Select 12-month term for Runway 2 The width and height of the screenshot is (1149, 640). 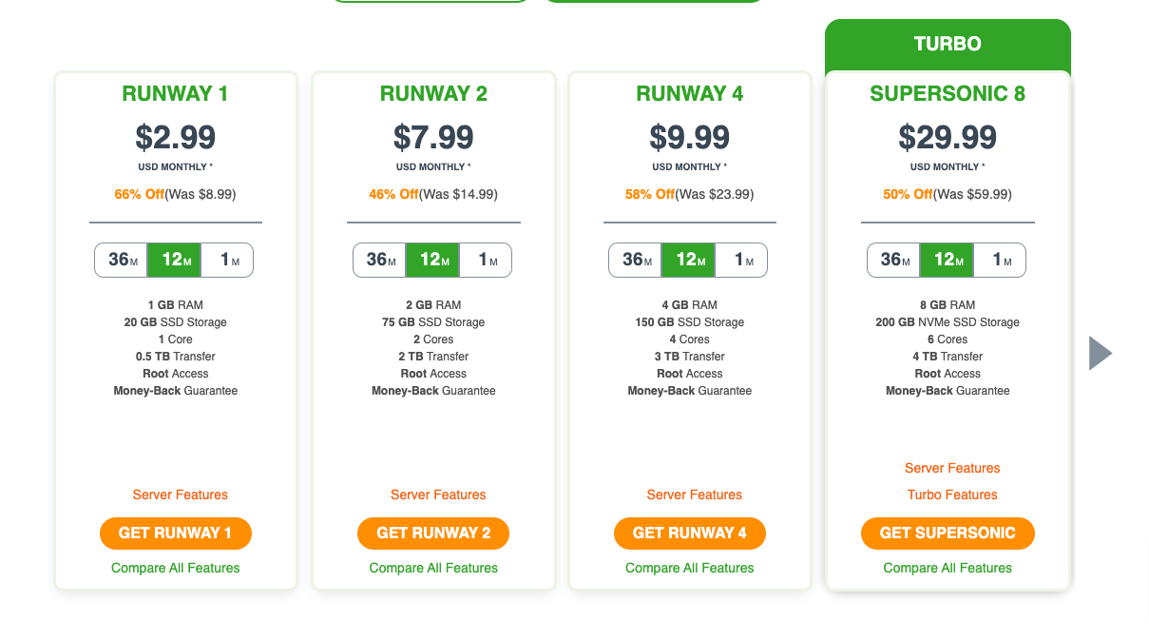pos(432,260)
